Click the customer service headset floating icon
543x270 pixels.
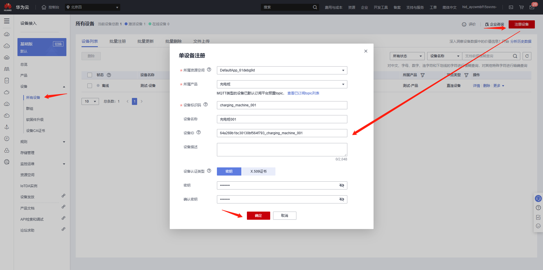[538, 199]
